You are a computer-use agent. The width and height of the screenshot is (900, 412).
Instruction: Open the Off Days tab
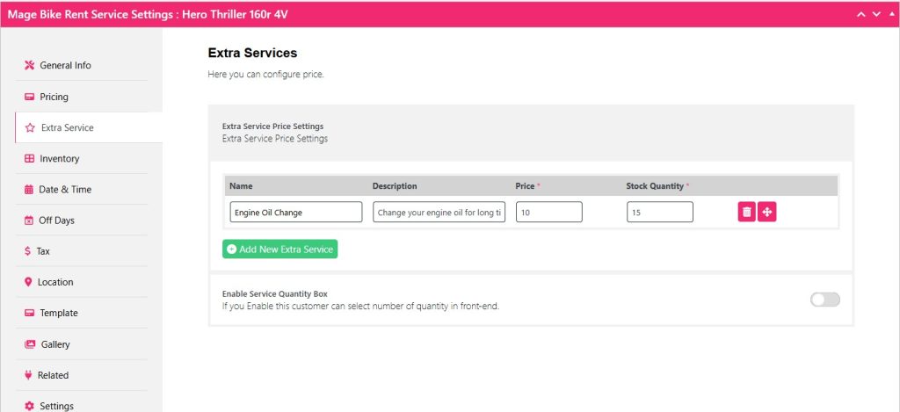tap(56, 220)
